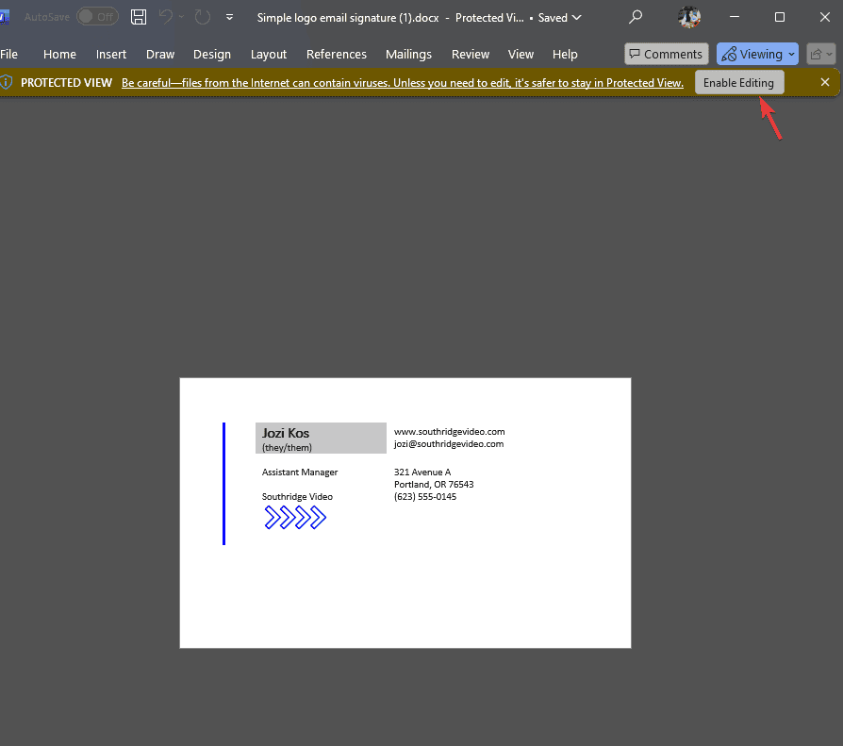Click www.southridgevideo.com text
843x746 pixels.
pos(449,432)
